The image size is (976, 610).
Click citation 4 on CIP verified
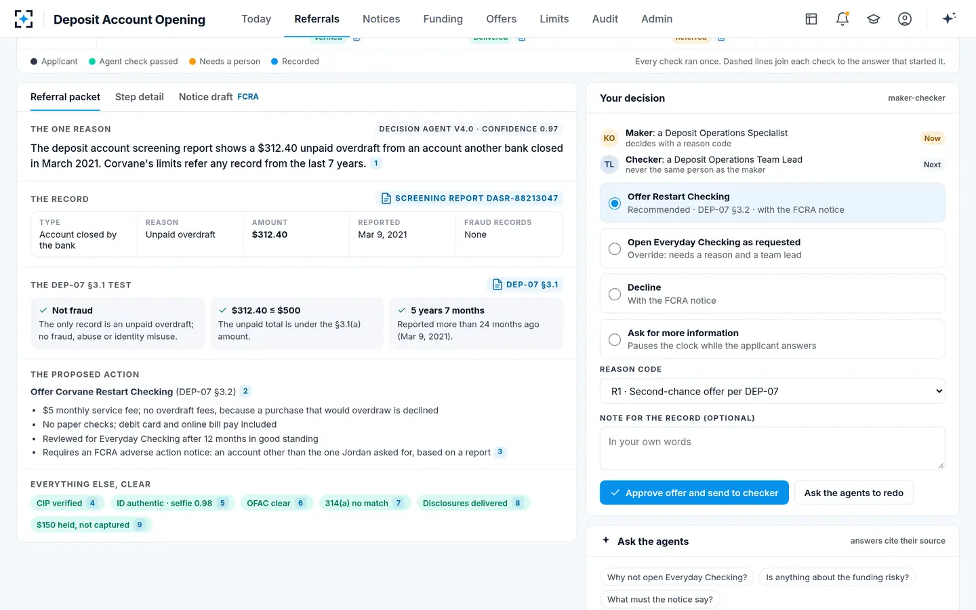[92, 503]
